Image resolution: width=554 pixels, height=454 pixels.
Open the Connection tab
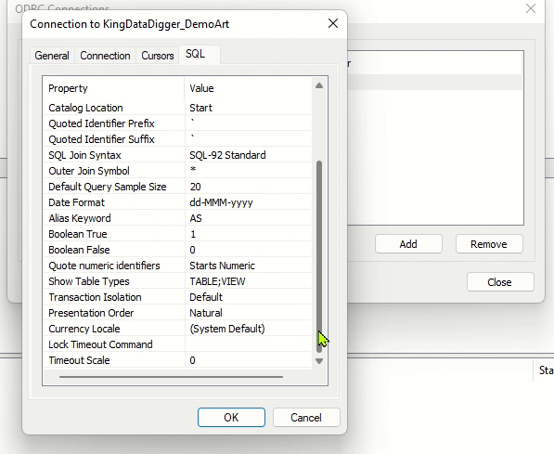click(105, 56)
